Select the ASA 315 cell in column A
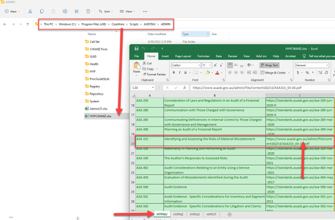The image size is (335, 220). 150,141
